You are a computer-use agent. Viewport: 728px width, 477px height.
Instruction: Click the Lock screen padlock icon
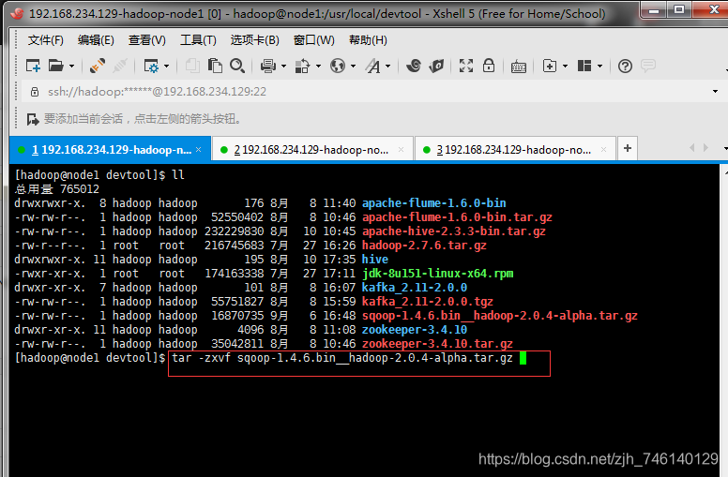489,66
